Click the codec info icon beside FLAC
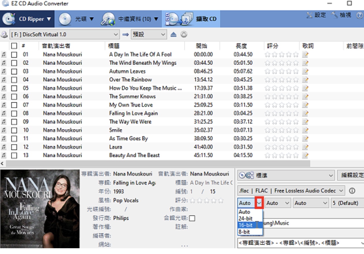The width and height of the screenshot is (364, 254). (x=352, y=191)
